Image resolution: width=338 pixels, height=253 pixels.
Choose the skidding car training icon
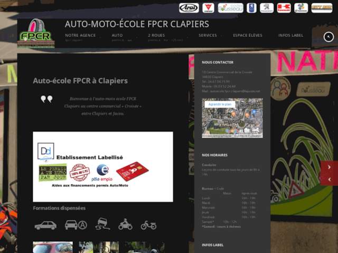pos(103,225)
